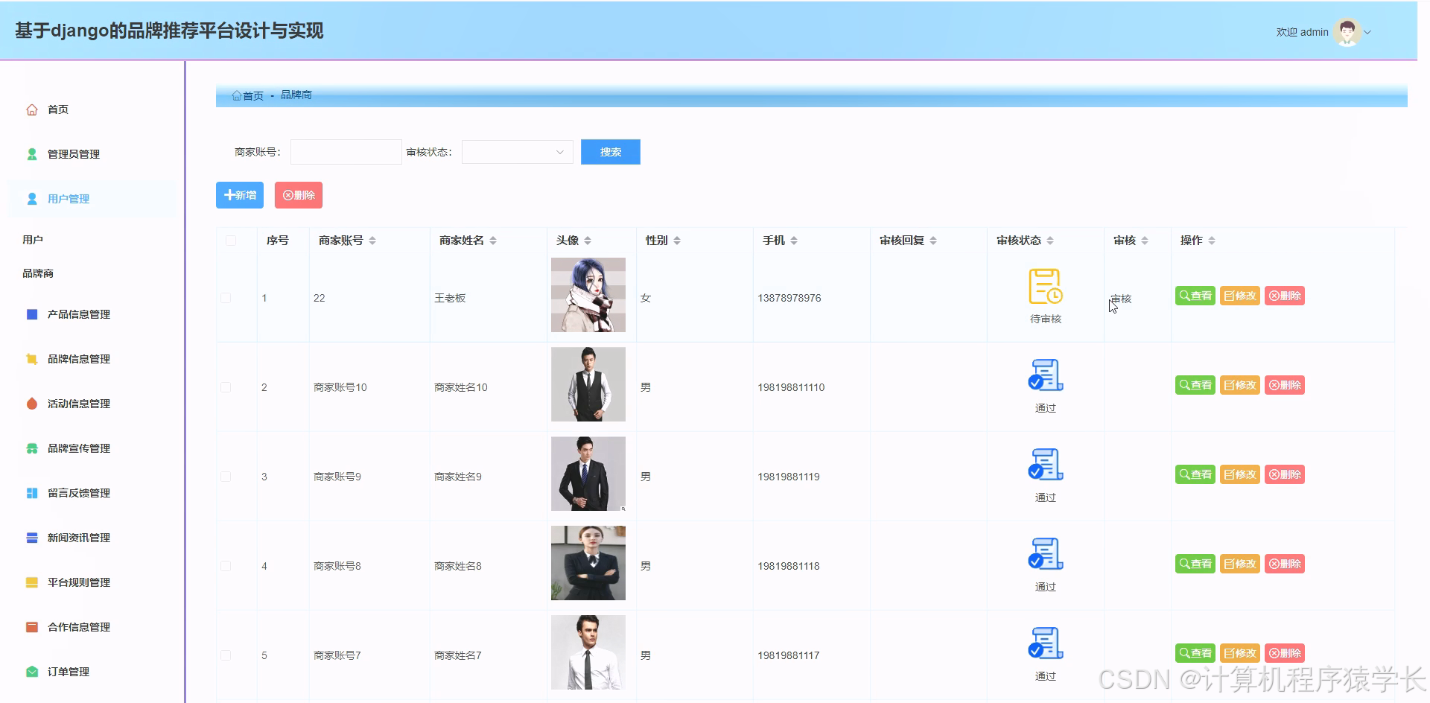Select 用户管理 in the sidebar menu
Viewport: 1430px width, 703px height.
pos(68,198)
